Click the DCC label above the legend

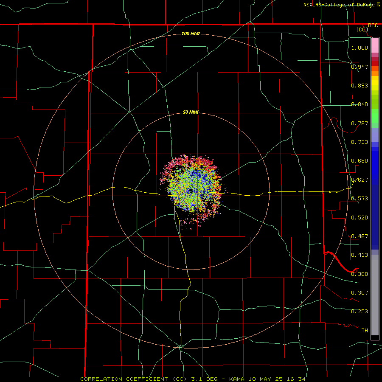tap(373, 25)
